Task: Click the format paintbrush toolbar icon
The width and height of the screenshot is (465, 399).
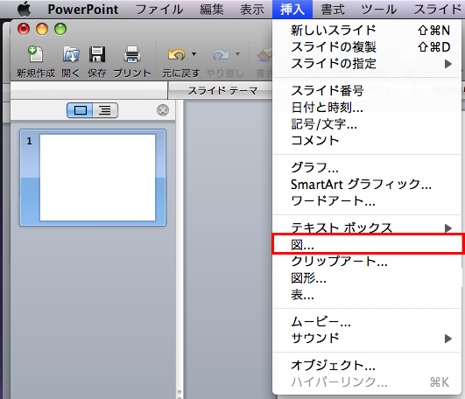Action: coord(264,54)
